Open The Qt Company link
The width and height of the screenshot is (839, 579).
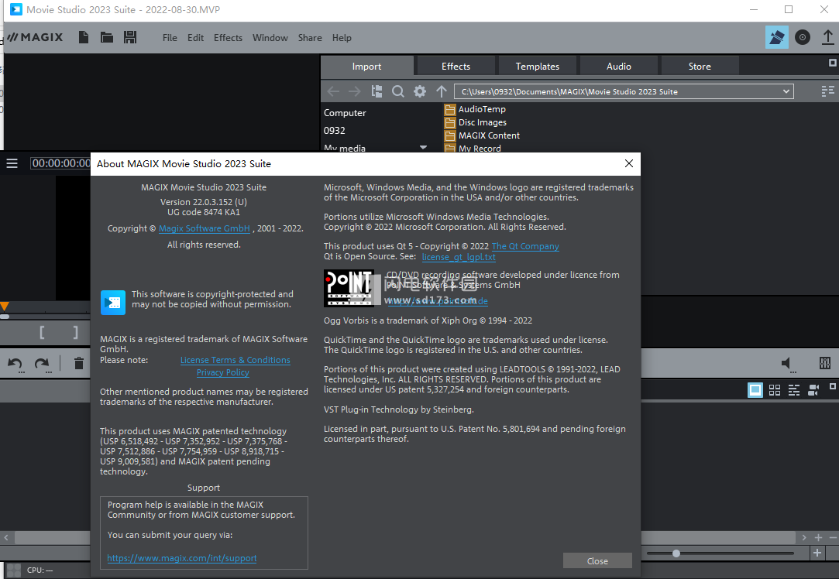point(525,246)
